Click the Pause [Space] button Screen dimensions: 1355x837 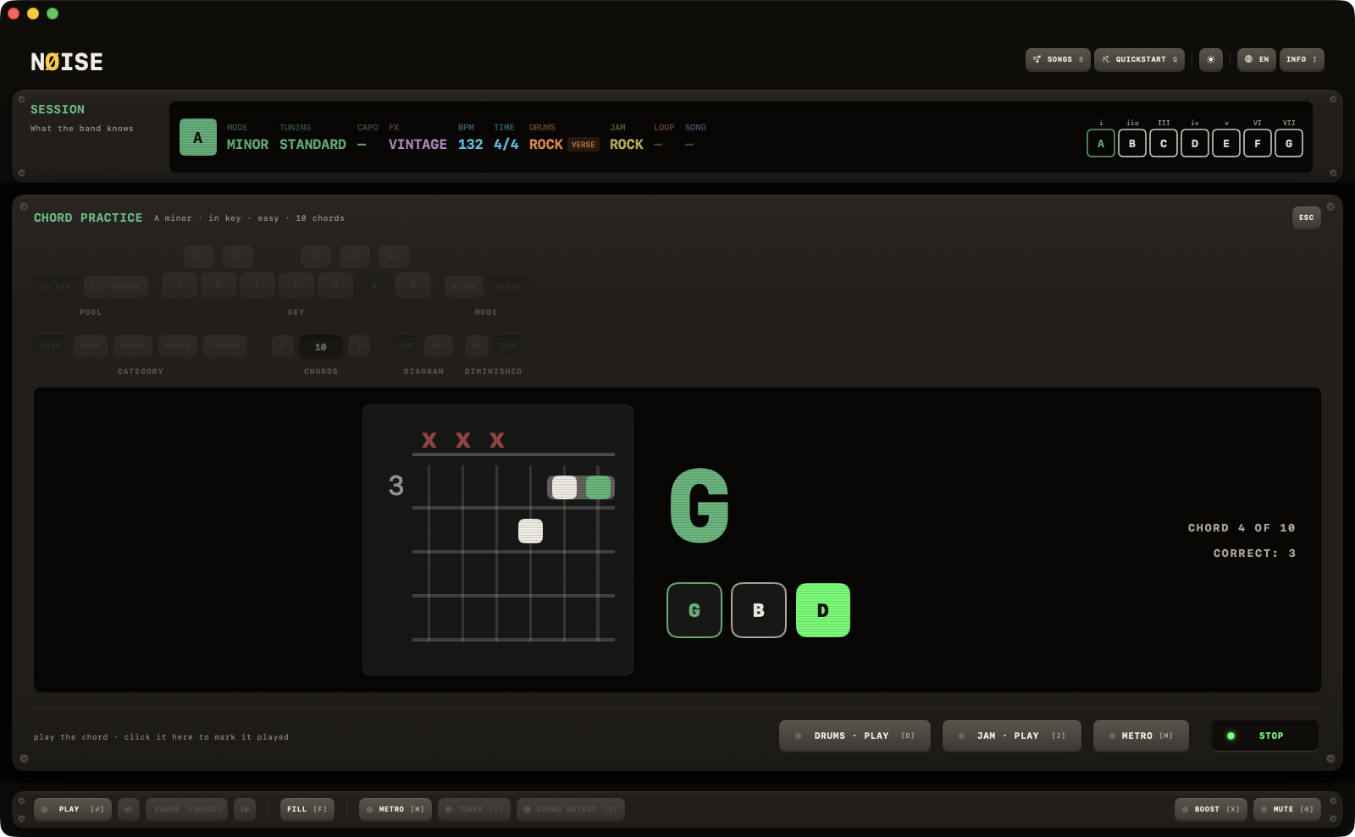[x=186, y=809]
